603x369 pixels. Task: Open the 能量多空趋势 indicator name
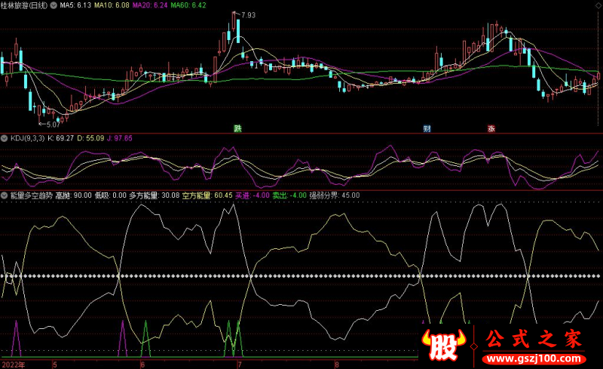30,195
